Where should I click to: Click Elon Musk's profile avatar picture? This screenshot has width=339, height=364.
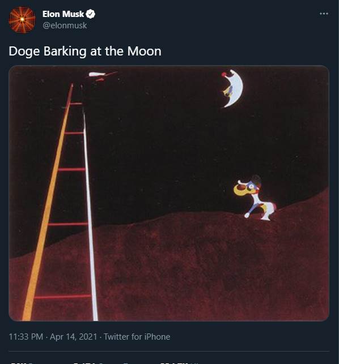point(22,20)
